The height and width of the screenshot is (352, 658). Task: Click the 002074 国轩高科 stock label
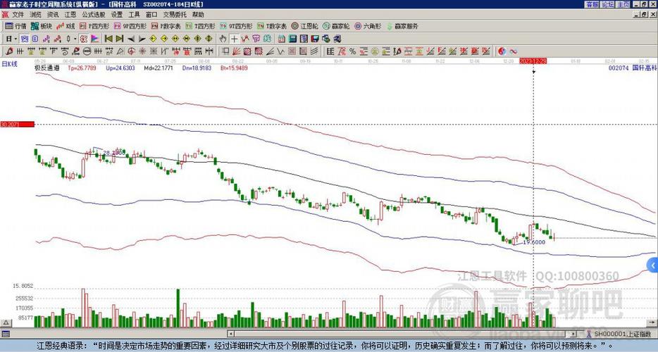click(x=633, y=68)
